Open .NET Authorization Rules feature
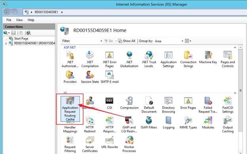 (70, 59)
